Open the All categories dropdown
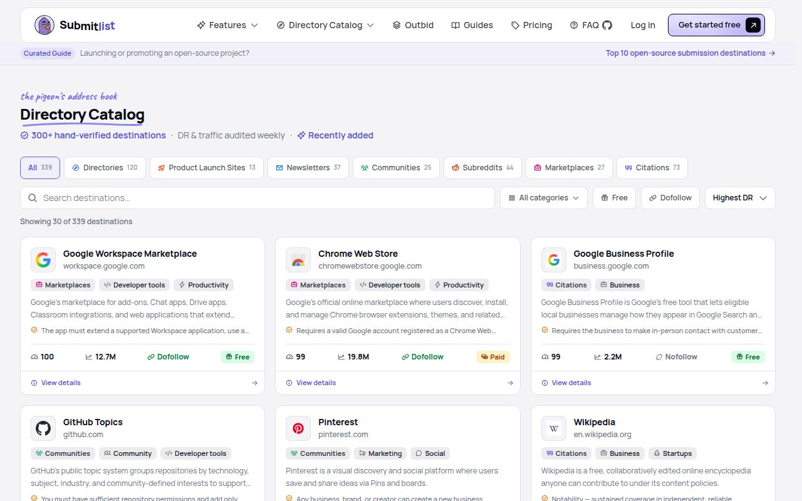The image size is (802, 501). click(x=543, y=198)
